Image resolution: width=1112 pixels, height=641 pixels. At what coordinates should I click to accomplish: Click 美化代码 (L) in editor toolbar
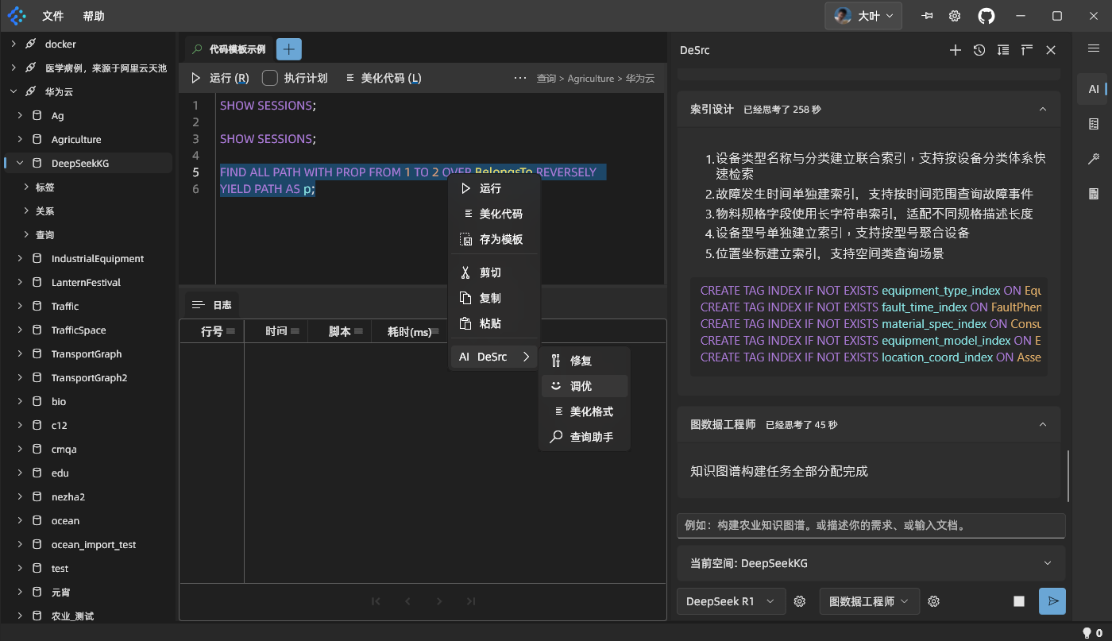(x=384, y=78)
